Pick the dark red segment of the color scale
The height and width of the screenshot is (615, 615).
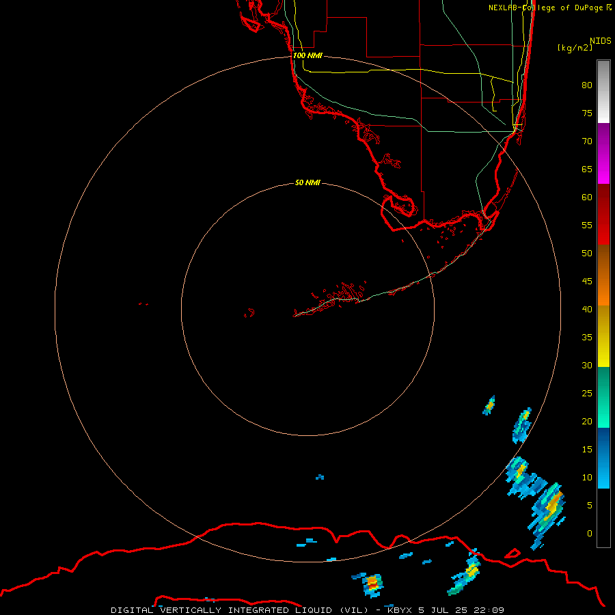[x=603, y=214]
